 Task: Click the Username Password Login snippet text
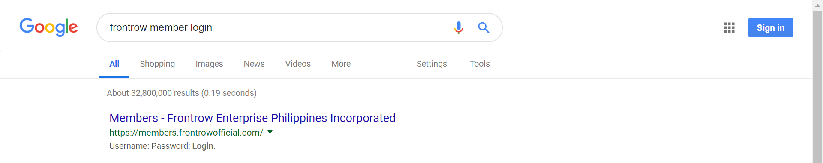pos(162,146)
